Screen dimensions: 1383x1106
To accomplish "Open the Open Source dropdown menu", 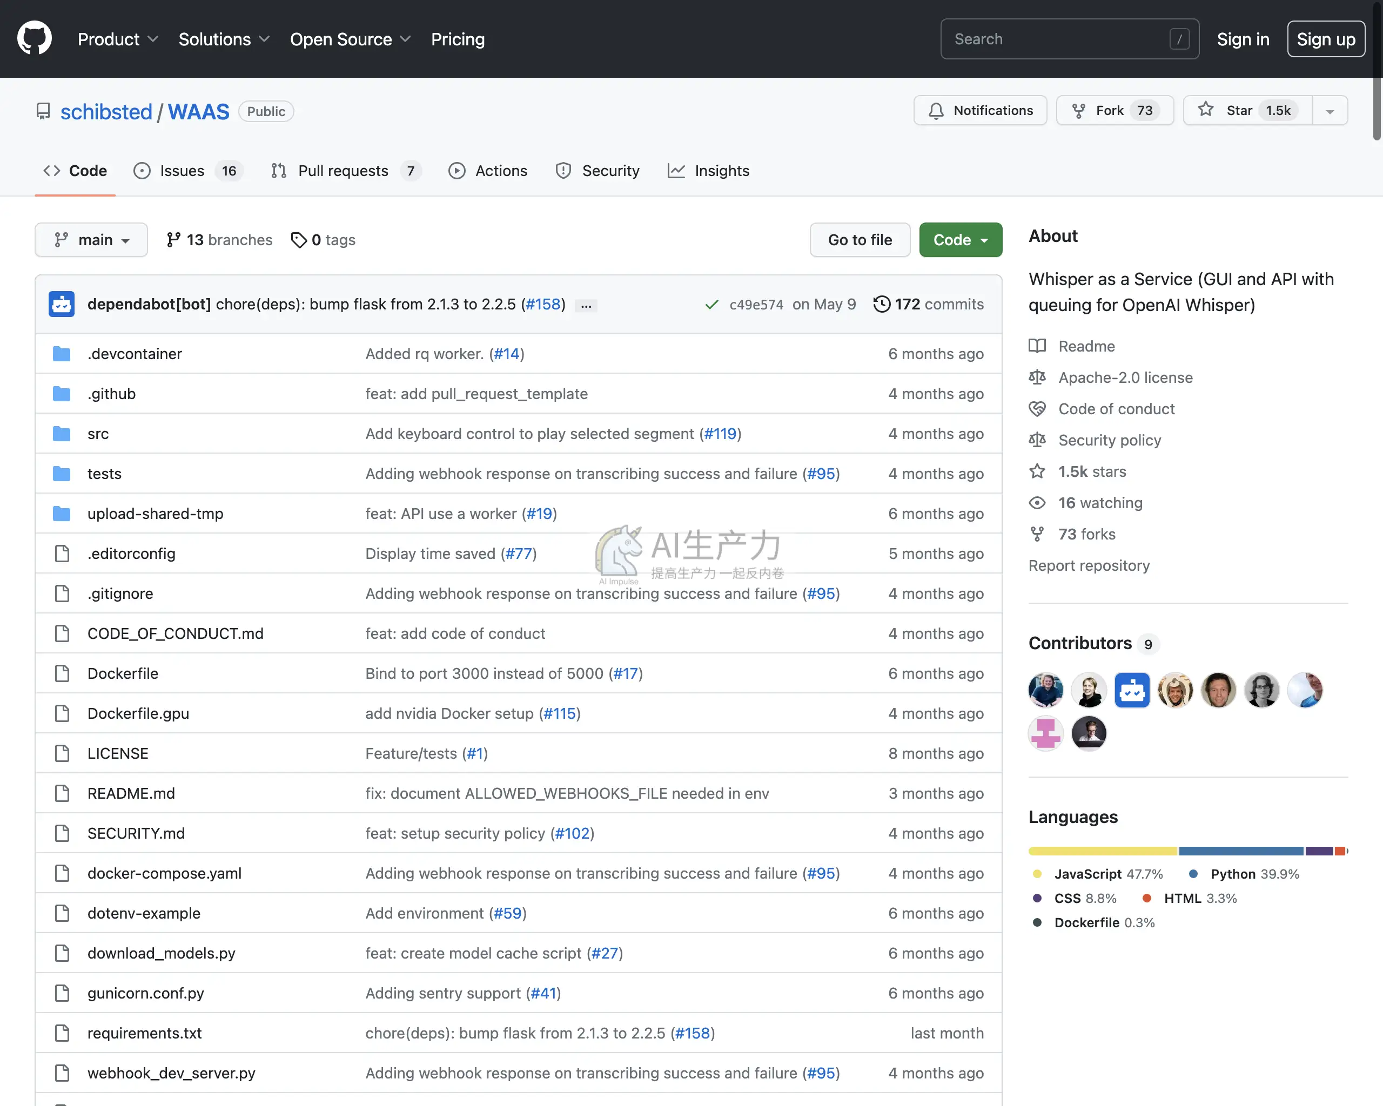I will point(350,39).
